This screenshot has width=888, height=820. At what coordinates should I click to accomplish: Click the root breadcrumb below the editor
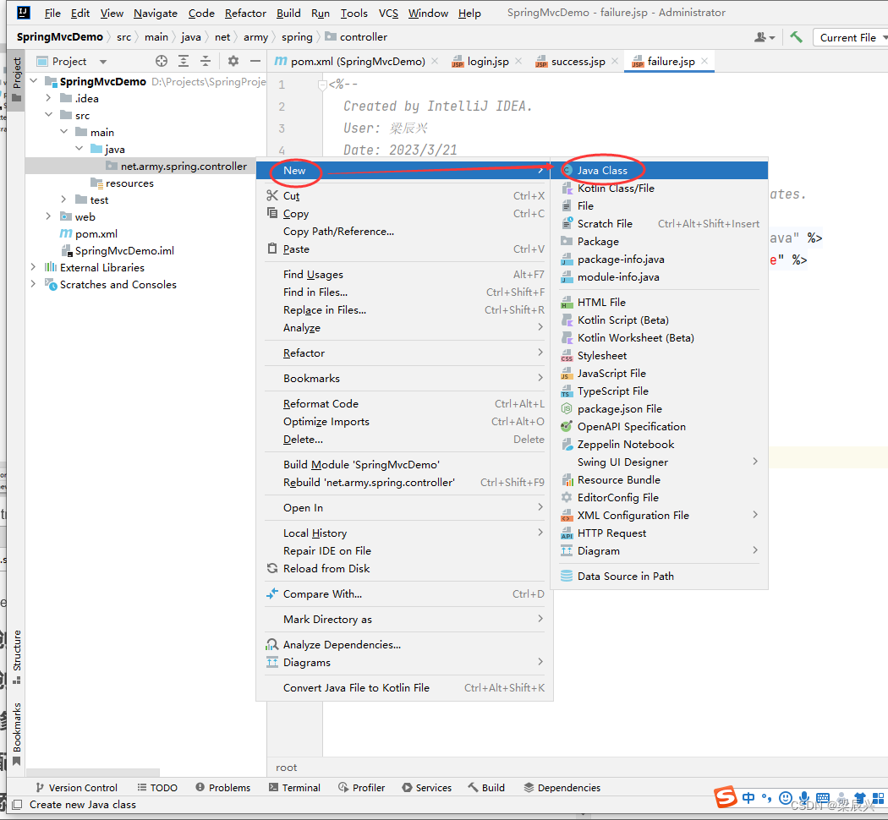pyautogui.click(x=287, y=768)
